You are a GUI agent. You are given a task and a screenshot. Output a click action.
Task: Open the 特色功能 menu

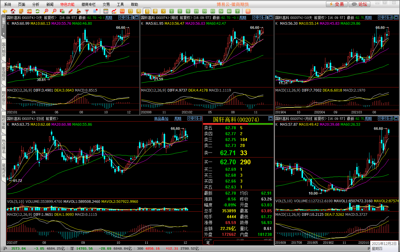pyautogui.click(x=67, y=4)
